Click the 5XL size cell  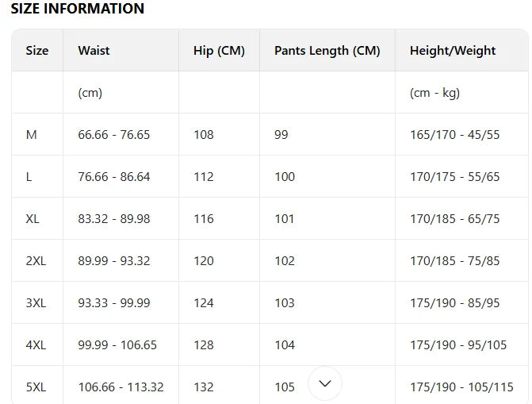36,387
